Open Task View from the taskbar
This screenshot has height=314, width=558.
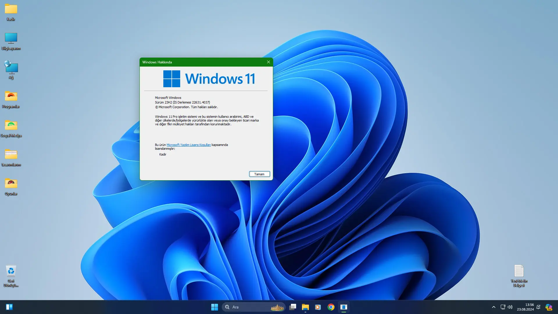coord(293,307)
